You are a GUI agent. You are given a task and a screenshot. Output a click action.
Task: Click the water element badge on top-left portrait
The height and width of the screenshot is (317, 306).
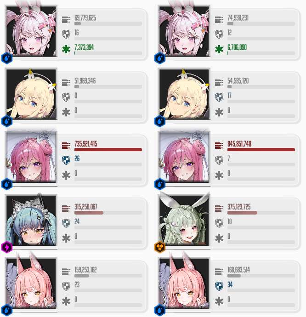pos(7,58)
